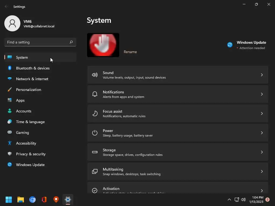Click the Windows Update refresh icon at top right
Screen dimensions: 275x206
click(230, 45)
